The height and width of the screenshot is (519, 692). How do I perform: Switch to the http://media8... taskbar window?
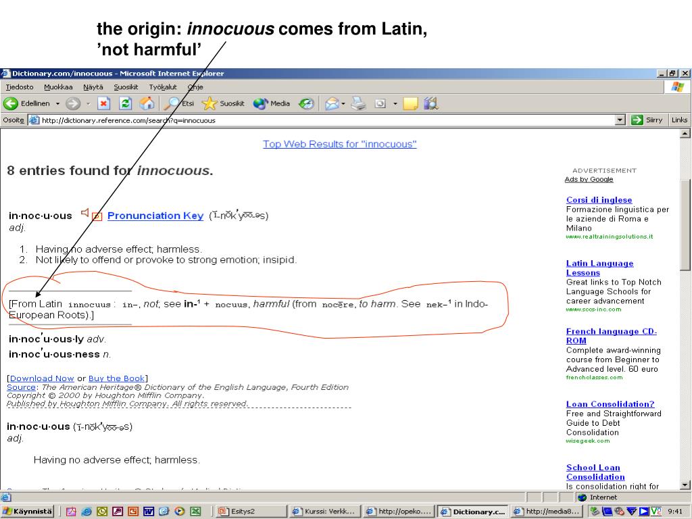(547, 512)
